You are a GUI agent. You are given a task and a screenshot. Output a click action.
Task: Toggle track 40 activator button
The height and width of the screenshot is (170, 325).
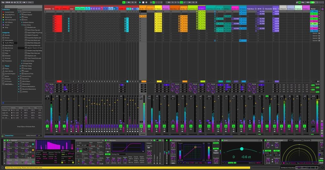[x=275, y=126]
